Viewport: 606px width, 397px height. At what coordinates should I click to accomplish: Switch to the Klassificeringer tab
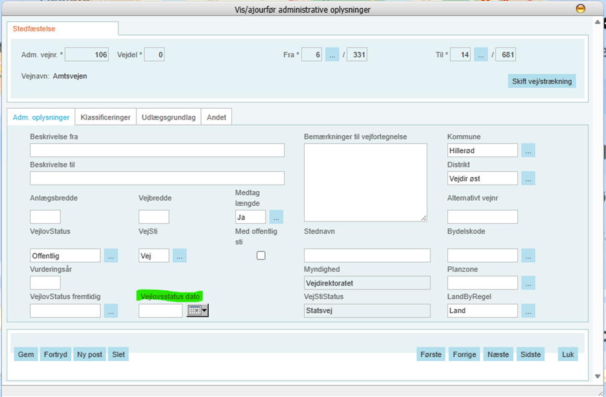[106, 118]
